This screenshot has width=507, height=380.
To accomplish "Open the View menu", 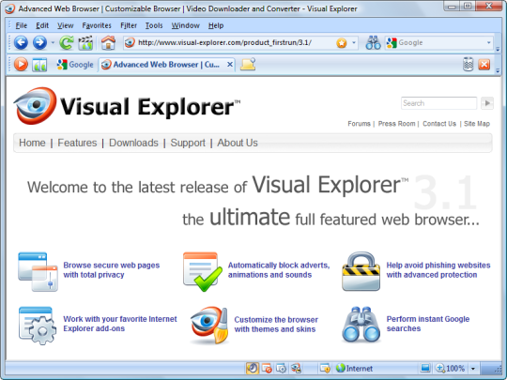I will tap(66, 25).
